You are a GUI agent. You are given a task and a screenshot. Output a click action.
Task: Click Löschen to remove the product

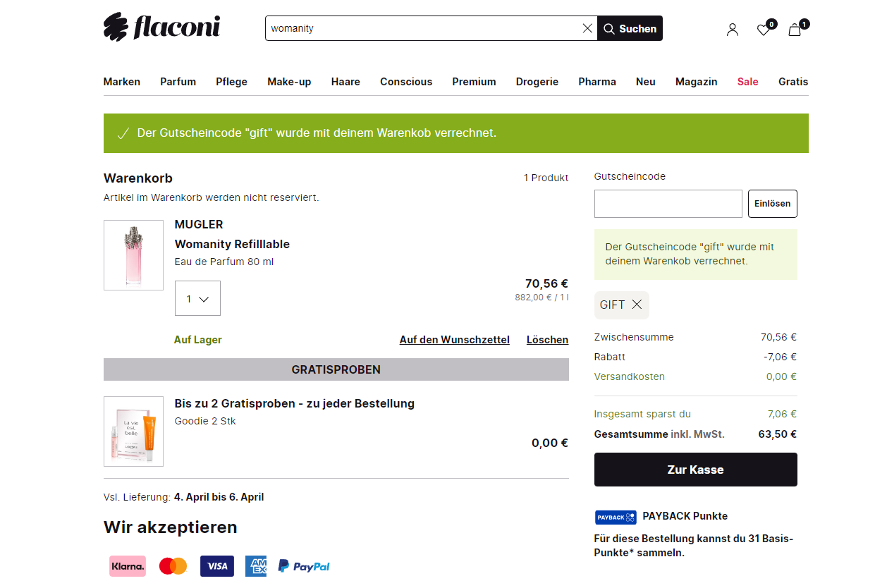click(547, 340)
